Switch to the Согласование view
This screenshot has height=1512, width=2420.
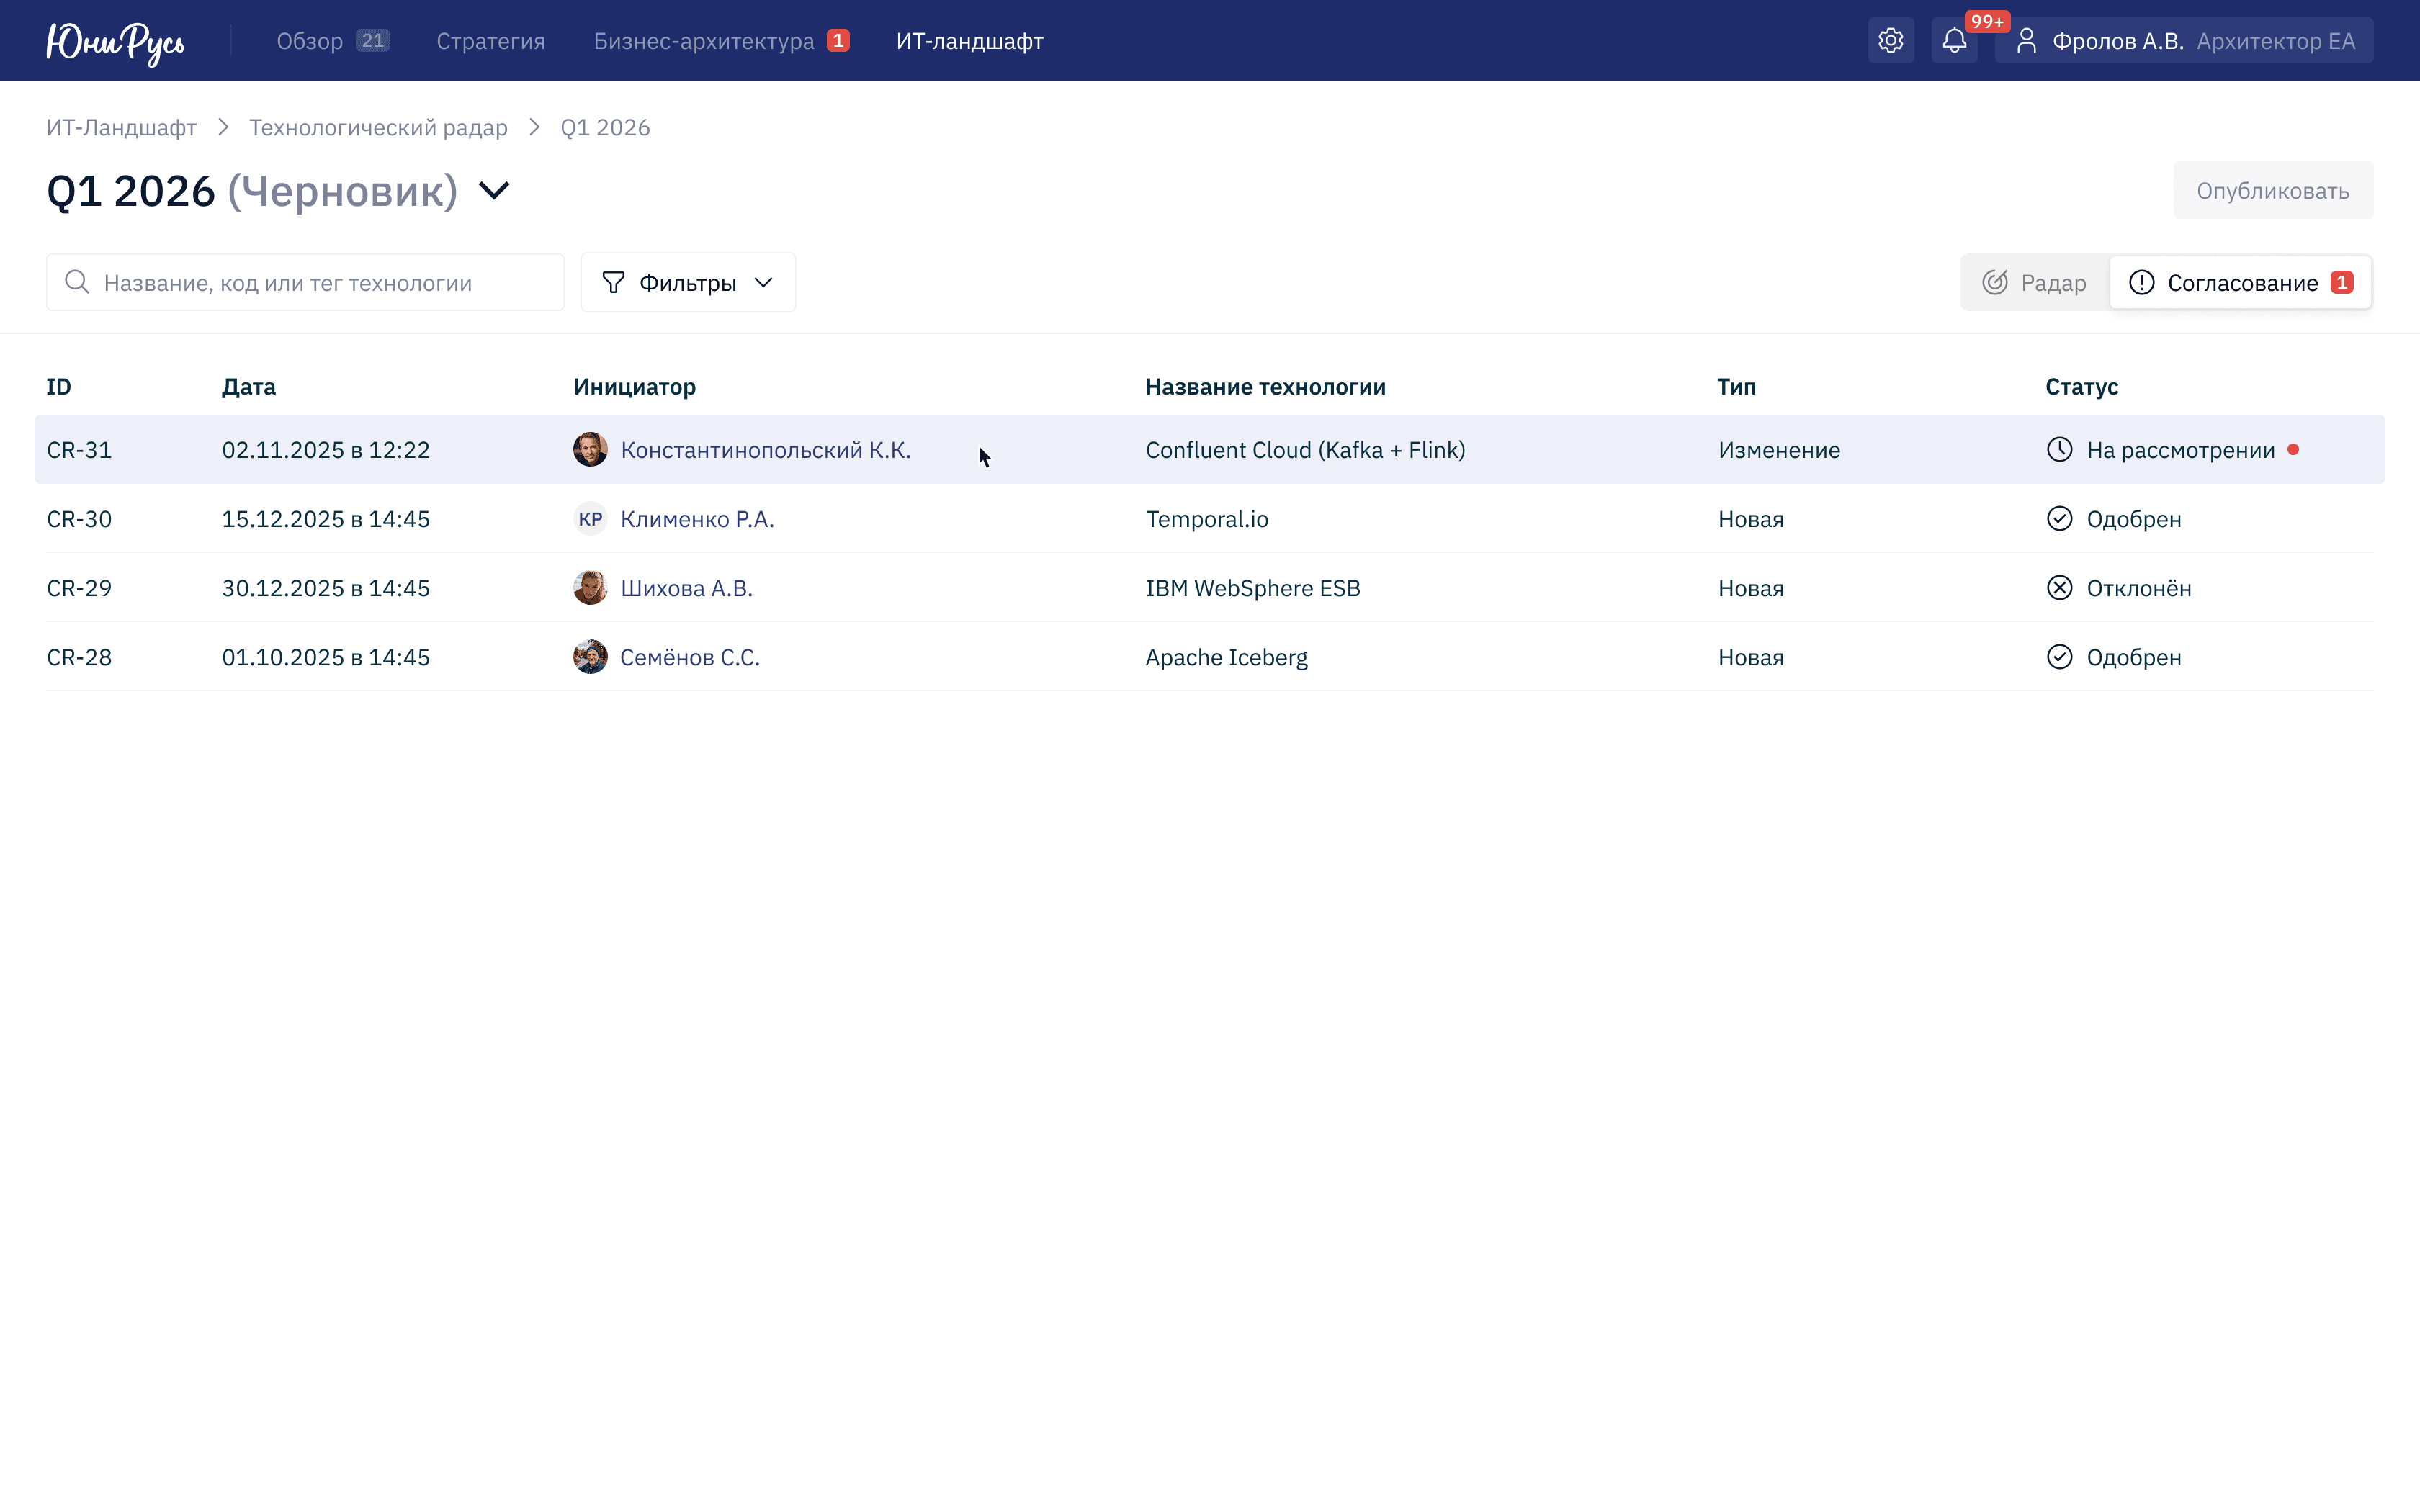tap(2240, 283)
